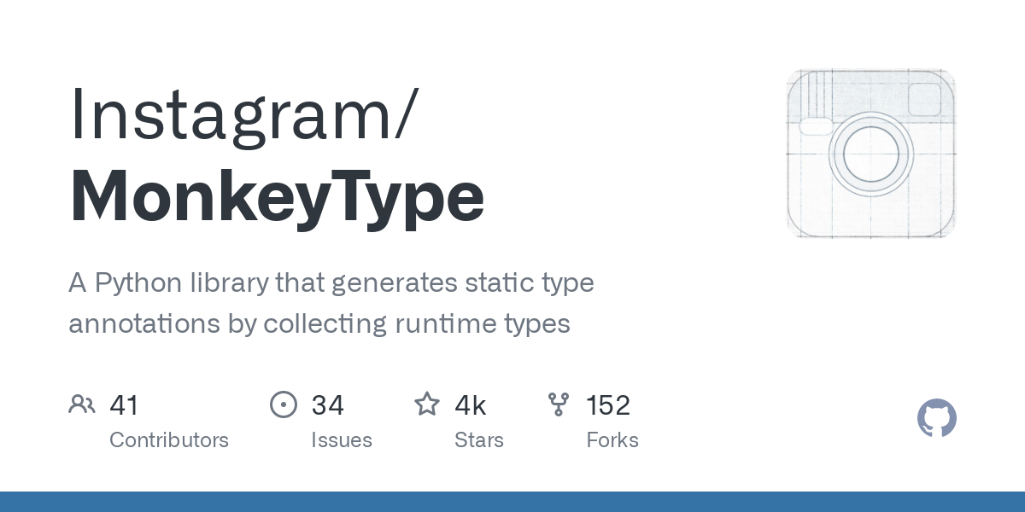Open the MonkeyType repository title
The width and height of the screenshot is (1025, 512).
click(277, 197)
